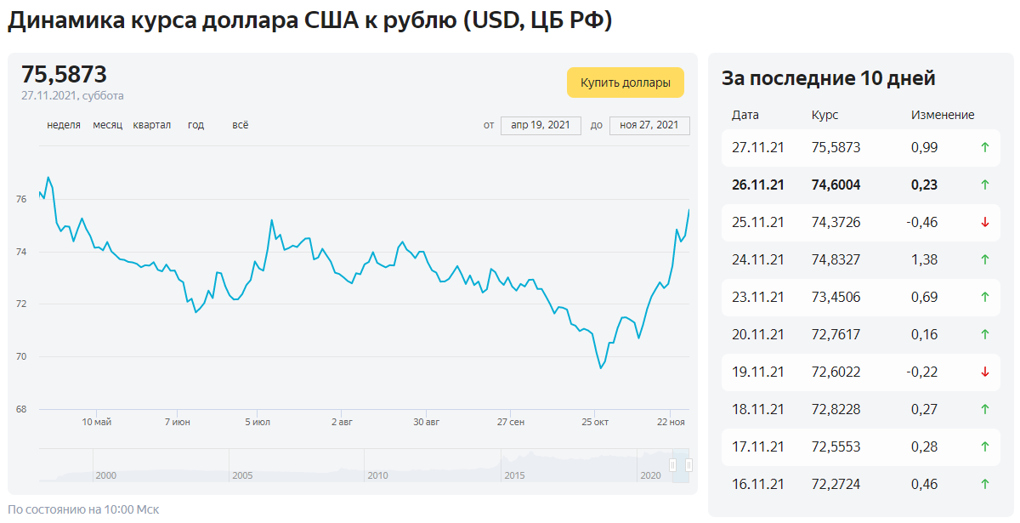Click green up arrow in 23.11.21 row

[x=985, y=297]
